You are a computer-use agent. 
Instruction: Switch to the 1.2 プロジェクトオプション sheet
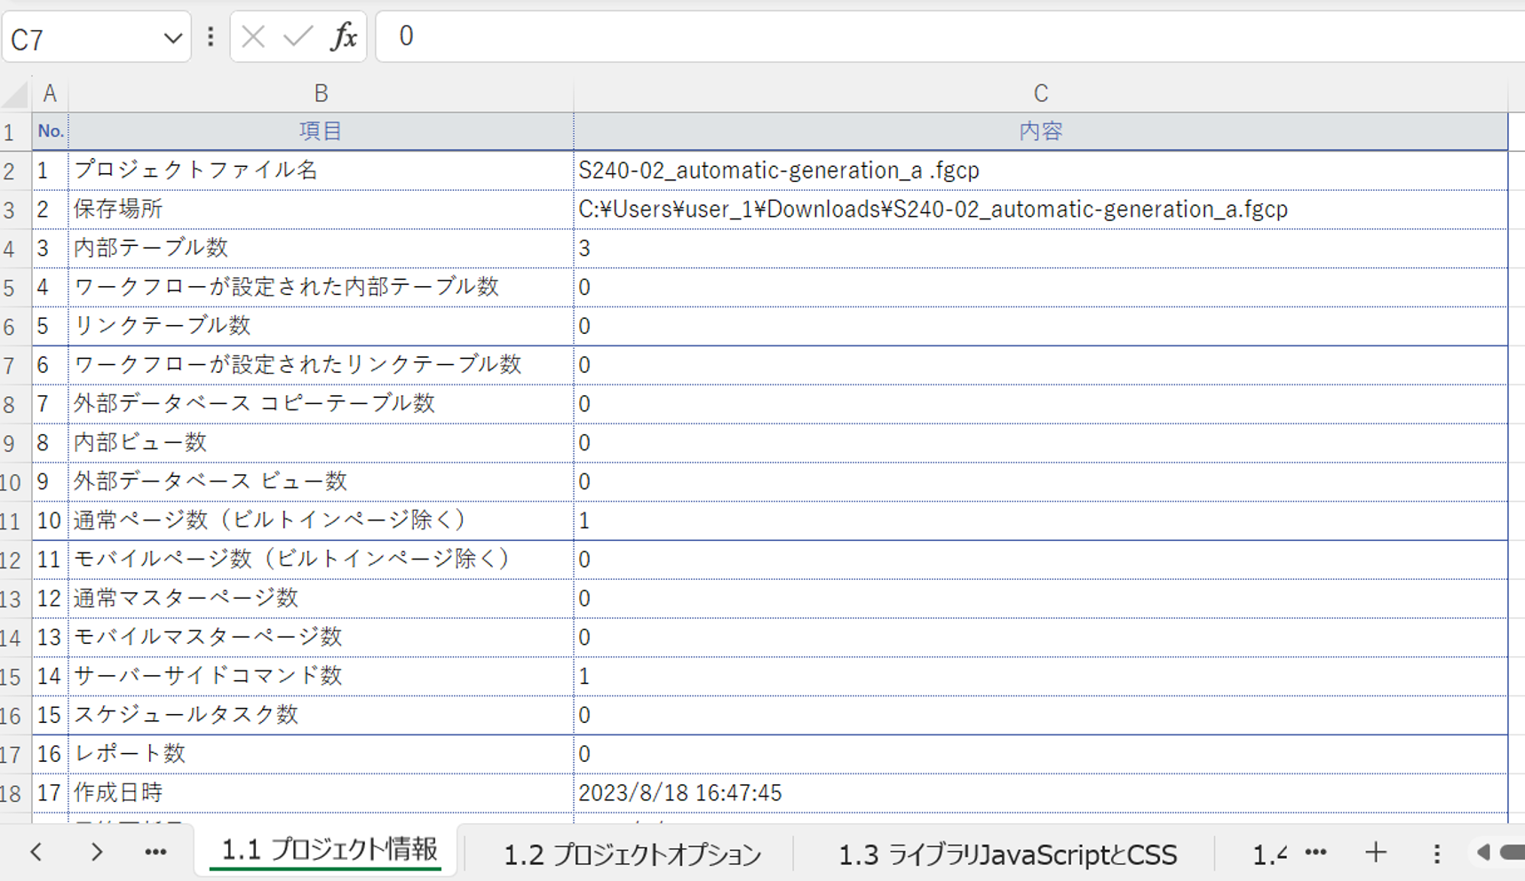pos(632,853)
